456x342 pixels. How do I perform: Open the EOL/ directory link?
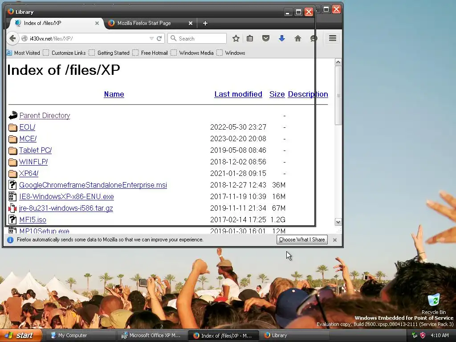[x=27, y=127]
